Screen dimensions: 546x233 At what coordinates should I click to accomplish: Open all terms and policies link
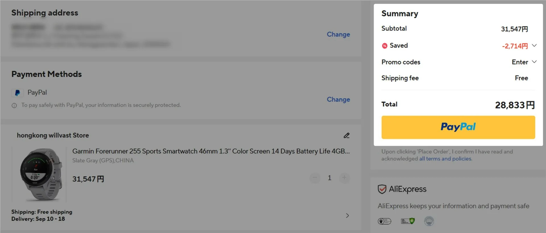coord(445,159)
